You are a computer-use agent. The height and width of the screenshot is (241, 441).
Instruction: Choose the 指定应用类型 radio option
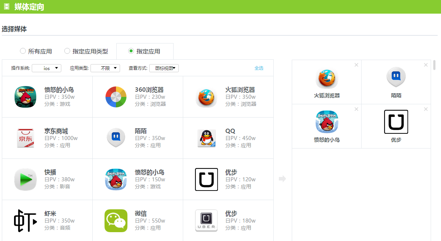(x=67, y=51)
